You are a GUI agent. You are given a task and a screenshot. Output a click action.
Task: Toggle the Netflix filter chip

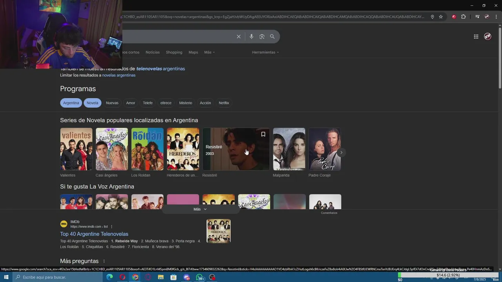(224, 103)
